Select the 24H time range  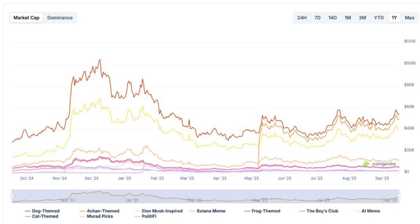click(x=302, y=18)
